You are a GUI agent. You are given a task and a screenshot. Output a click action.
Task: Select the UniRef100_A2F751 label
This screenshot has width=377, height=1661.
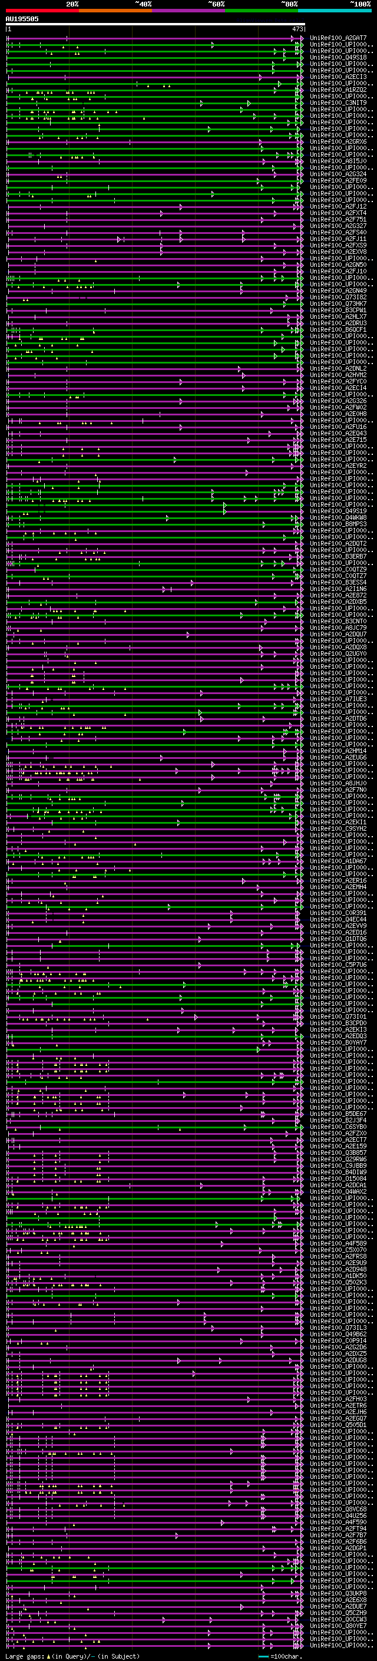click(x=338, y=219)
